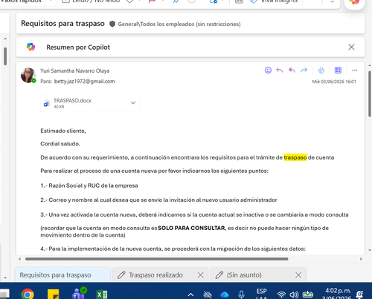372x299 pixels.
Task: Click the microphone tray icon
Action: (x=241, y=295)
